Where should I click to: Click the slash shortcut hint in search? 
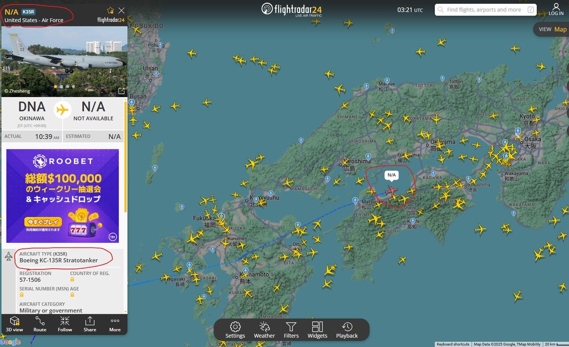(x=531, y=9)
